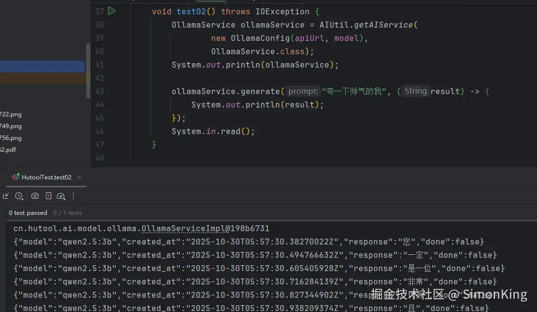Open test history clock icon
The height and width of the screenshot is (312, 537).
click(19, 196)
